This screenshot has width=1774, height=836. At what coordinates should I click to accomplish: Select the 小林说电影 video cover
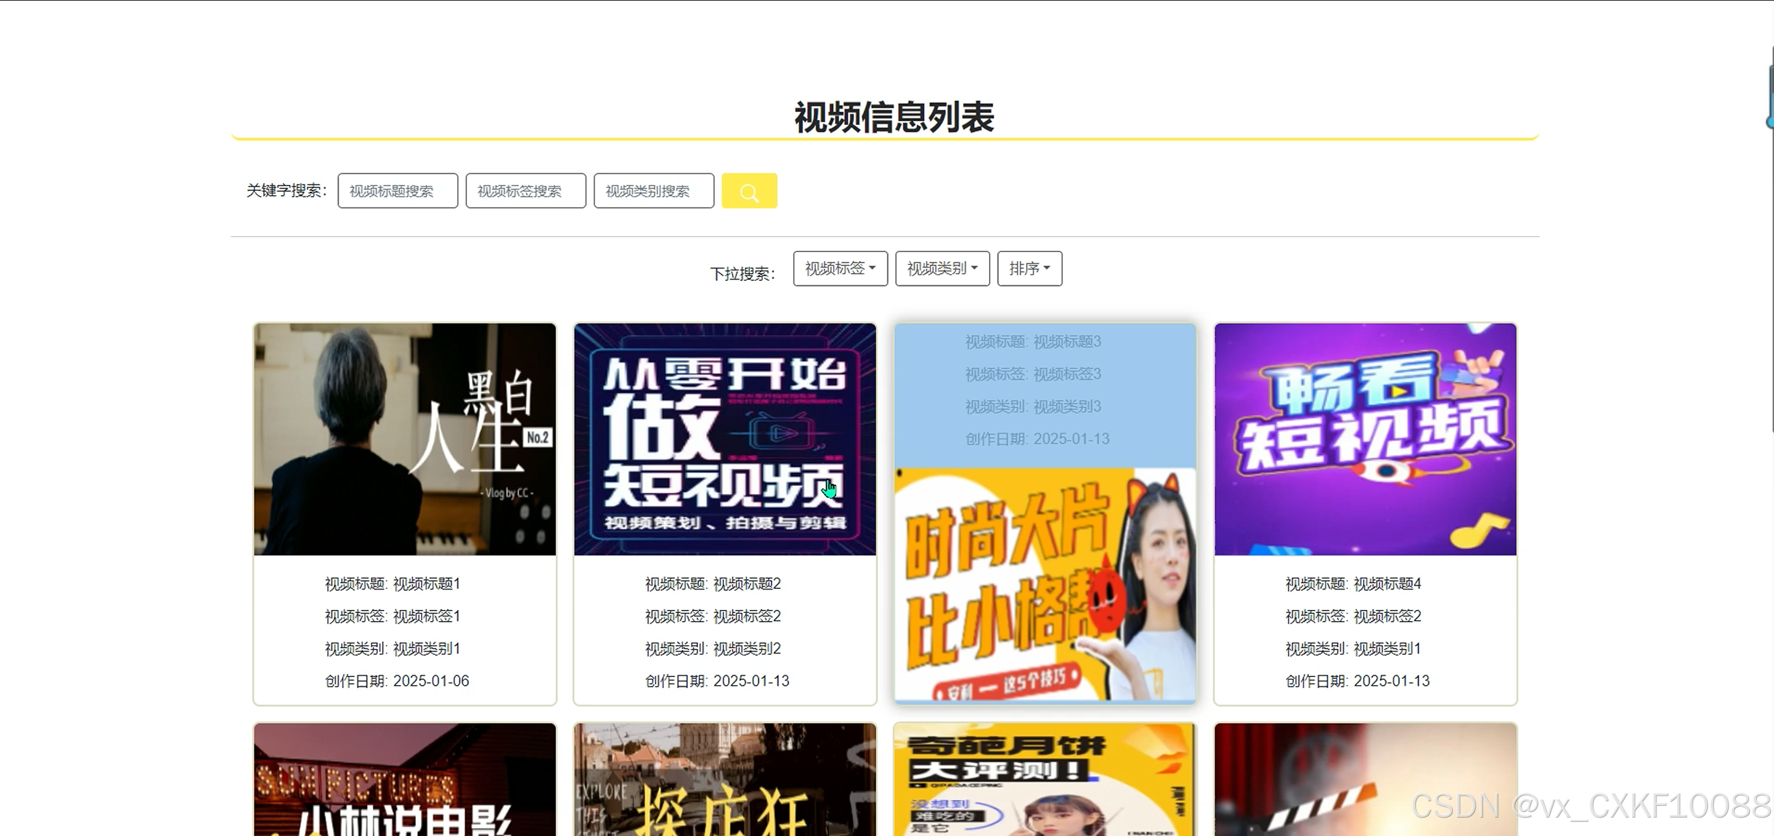click(x=404, y=779)
